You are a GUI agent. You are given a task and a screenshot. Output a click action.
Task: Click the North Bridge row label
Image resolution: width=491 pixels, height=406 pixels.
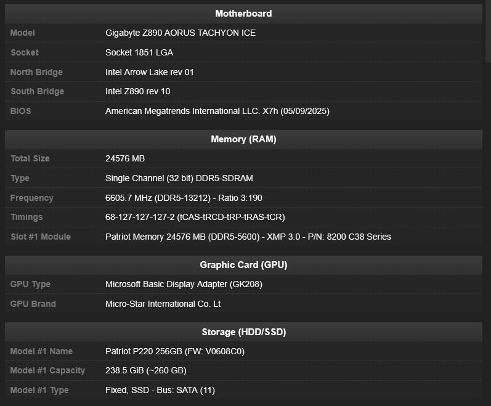pos(36,72)
